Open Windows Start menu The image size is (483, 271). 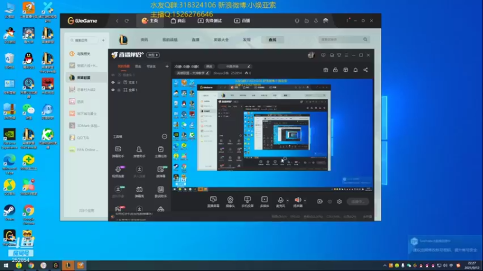click(6, 265)
